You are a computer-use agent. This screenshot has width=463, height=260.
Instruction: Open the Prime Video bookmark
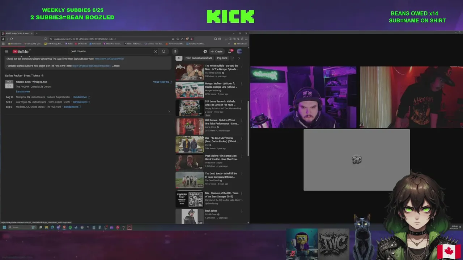point(95,44)
